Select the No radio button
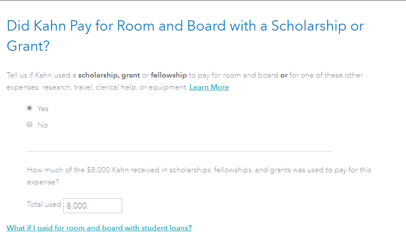This screenshot has height=233, width=406. [x=29, y=124]
